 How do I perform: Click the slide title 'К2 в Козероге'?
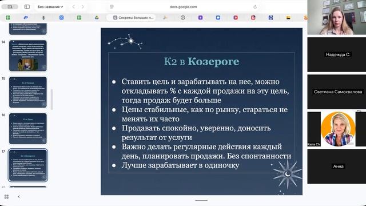click(201, 61)
